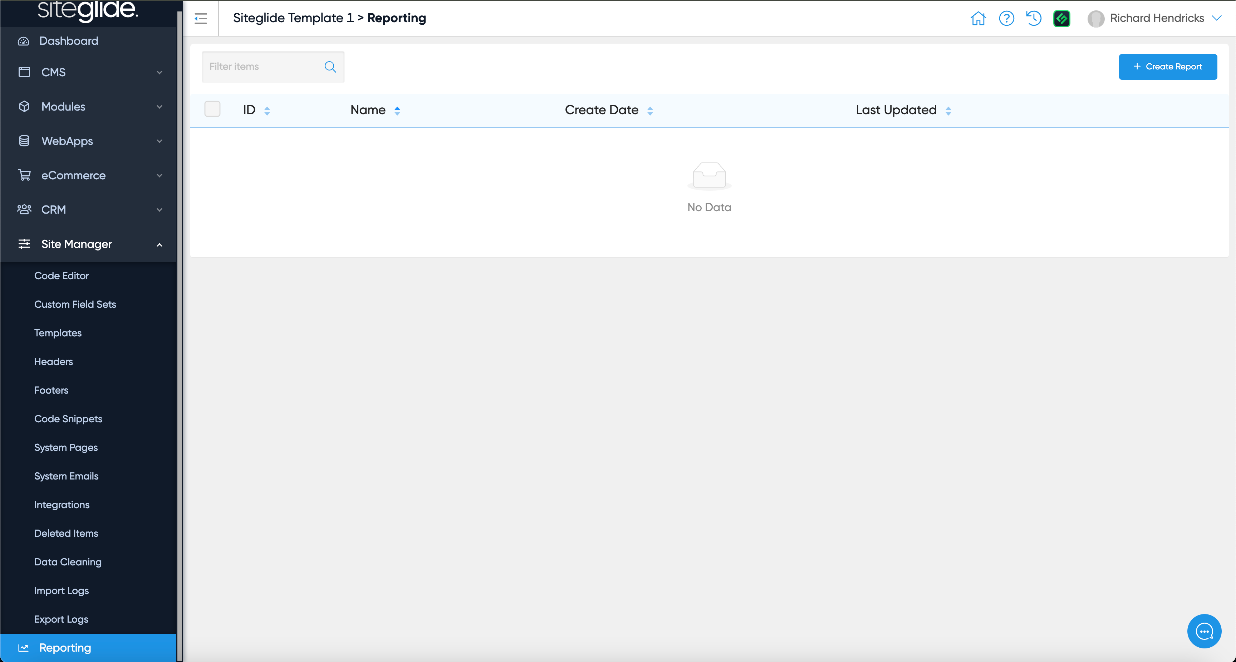Screen dimensions: 1236x662
Task: Open Export Logs menu item
Action: click(61, 619)
